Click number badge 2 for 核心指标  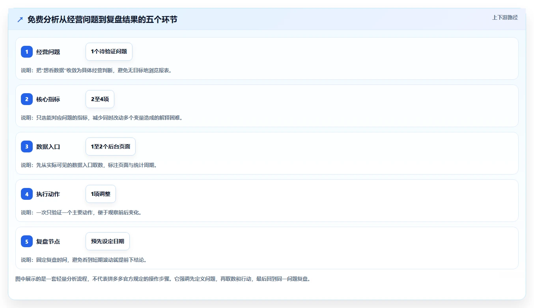[x=27, y=99]
